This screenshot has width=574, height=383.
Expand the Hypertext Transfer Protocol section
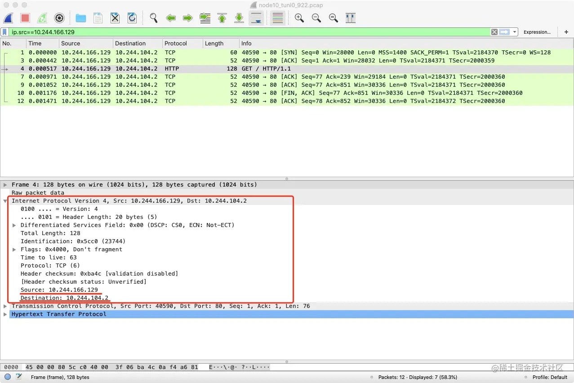pyautogui.click(x=5, y=314)
